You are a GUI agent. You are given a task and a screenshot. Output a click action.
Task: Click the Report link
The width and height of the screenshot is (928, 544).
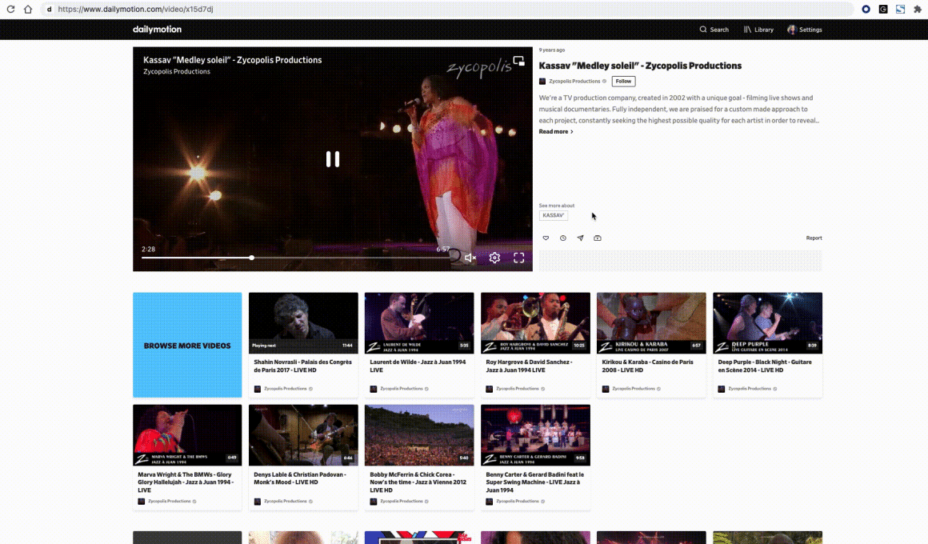[814, 238]
